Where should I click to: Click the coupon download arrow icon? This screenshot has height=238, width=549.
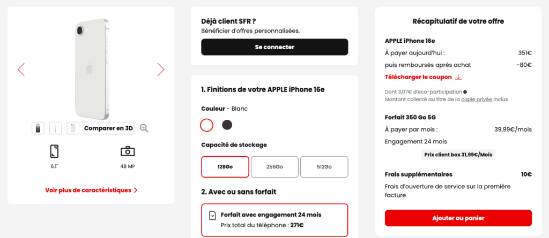[458, 77]
